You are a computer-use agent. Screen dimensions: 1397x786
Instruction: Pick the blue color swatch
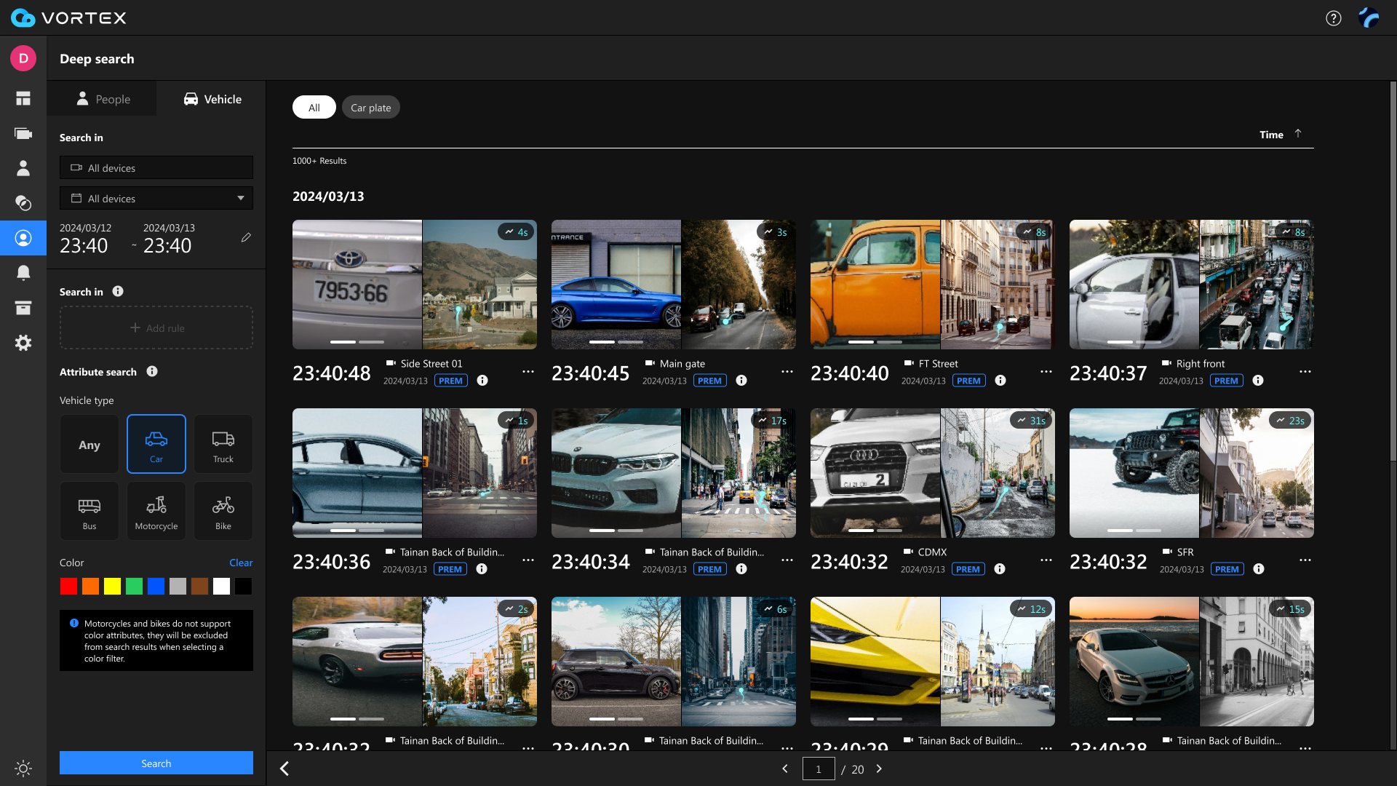156,586
